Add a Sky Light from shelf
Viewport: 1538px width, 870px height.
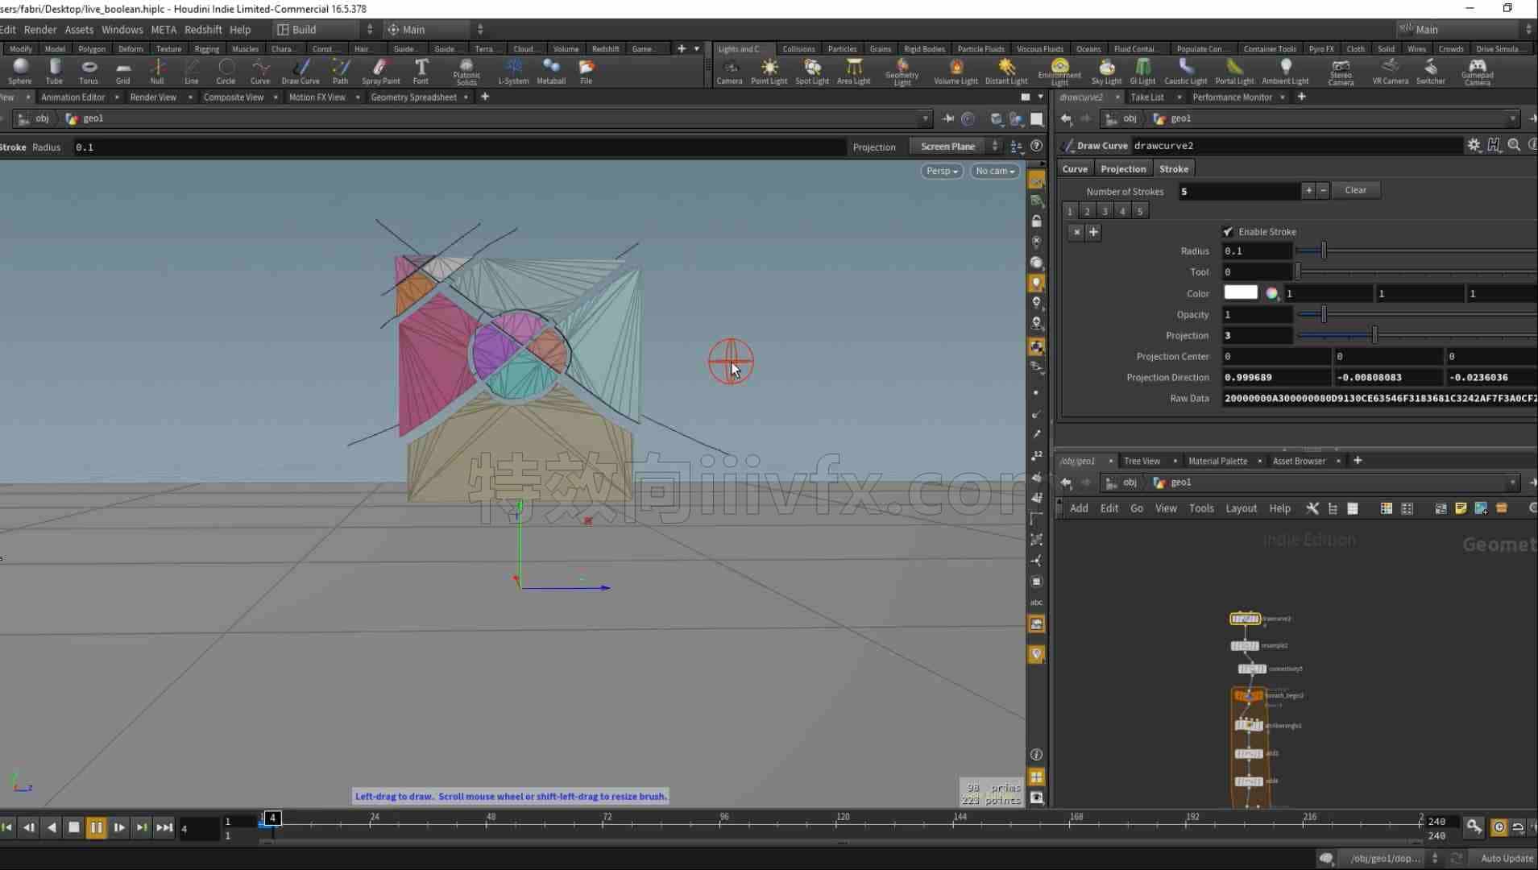[x=1106, y=71]
